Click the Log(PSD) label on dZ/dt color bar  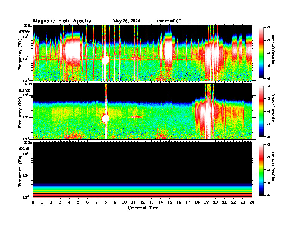[273, 166]
